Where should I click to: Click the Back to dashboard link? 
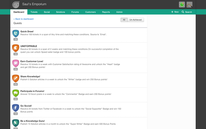pyautogui.click(x=23, y=19)
